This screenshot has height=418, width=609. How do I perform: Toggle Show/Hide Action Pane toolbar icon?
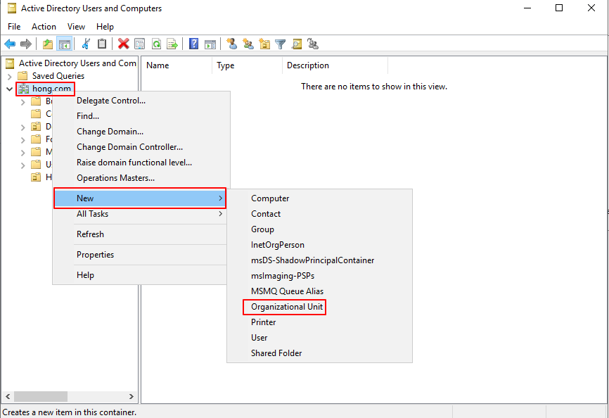coord(210,44)
